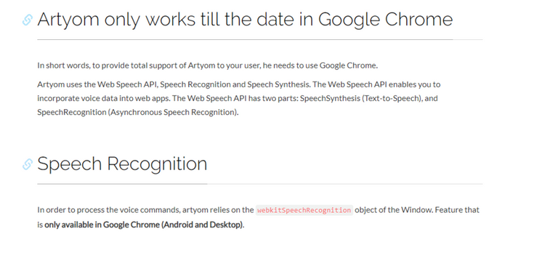Click the words "Feature that" after the code snippet
This screenshot has height=266, width=558.
tap(457, 210)
